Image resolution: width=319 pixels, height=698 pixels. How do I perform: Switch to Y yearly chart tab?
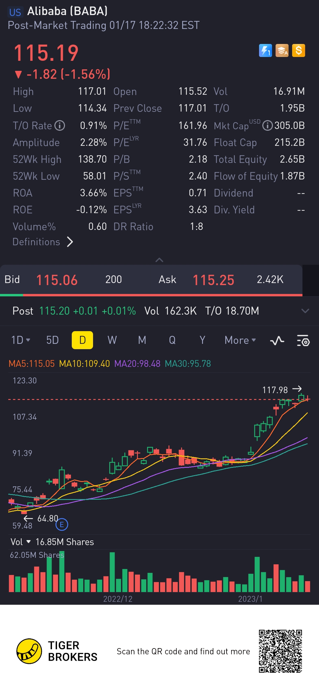[202, 340]
